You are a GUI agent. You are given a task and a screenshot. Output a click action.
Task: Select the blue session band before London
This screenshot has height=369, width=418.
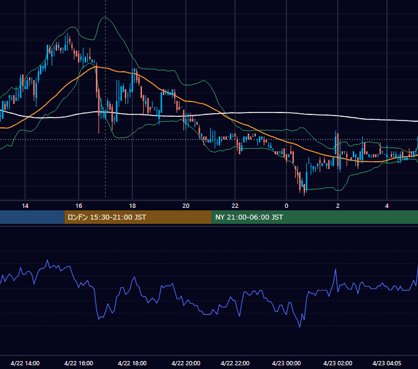(x=32, y=217)
